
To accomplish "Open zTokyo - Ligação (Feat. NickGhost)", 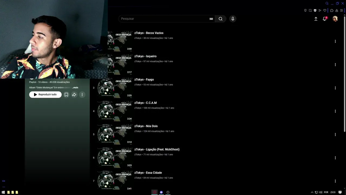I will pos(157,149).
